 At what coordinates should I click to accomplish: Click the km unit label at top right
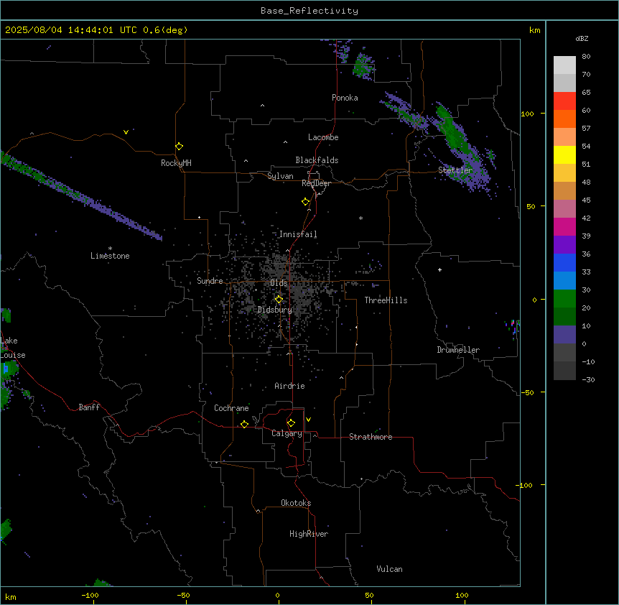534,30
